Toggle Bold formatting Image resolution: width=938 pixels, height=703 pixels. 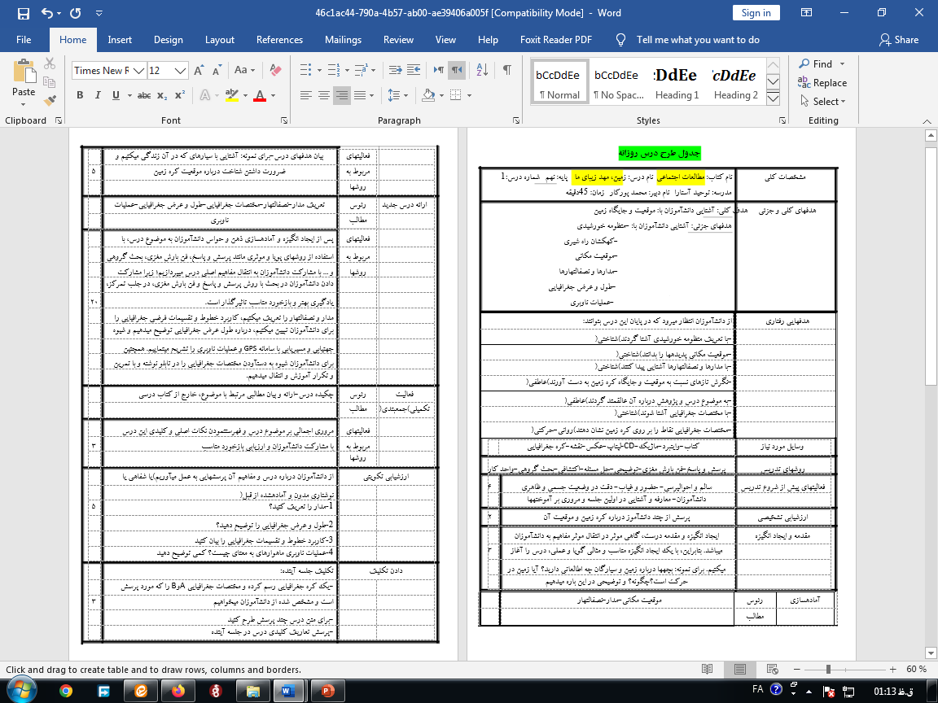pyautogui.click(x=80, y=95)
